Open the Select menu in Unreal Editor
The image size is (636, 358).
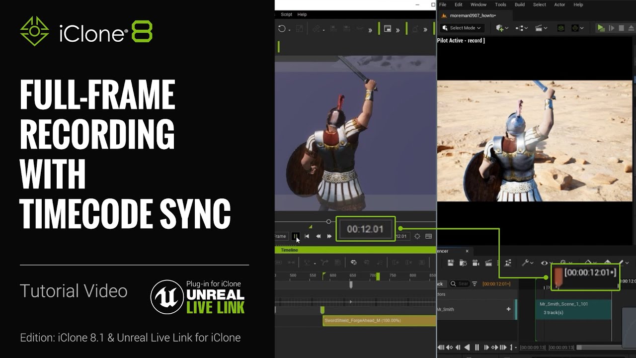point(540,4)
